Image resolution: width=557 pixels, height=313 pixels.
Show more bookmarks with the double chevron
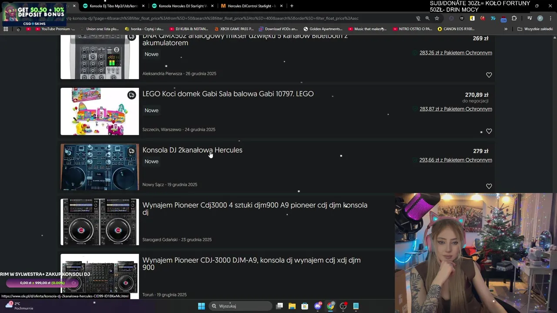tap(506, 29)
